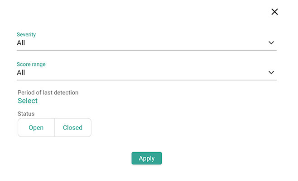Toggle the Open status filter
Screen dimensions: 298x181
36,128
